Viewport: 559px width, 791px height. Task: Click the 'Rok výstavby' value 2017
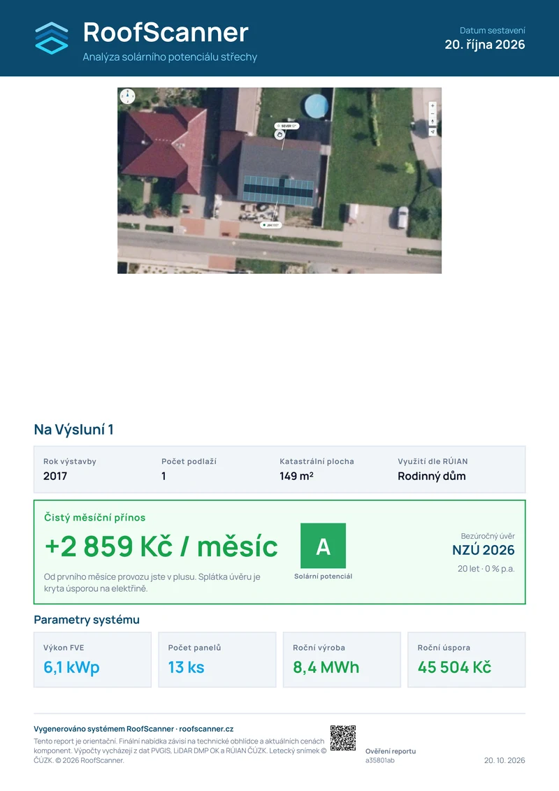(55, 476)
